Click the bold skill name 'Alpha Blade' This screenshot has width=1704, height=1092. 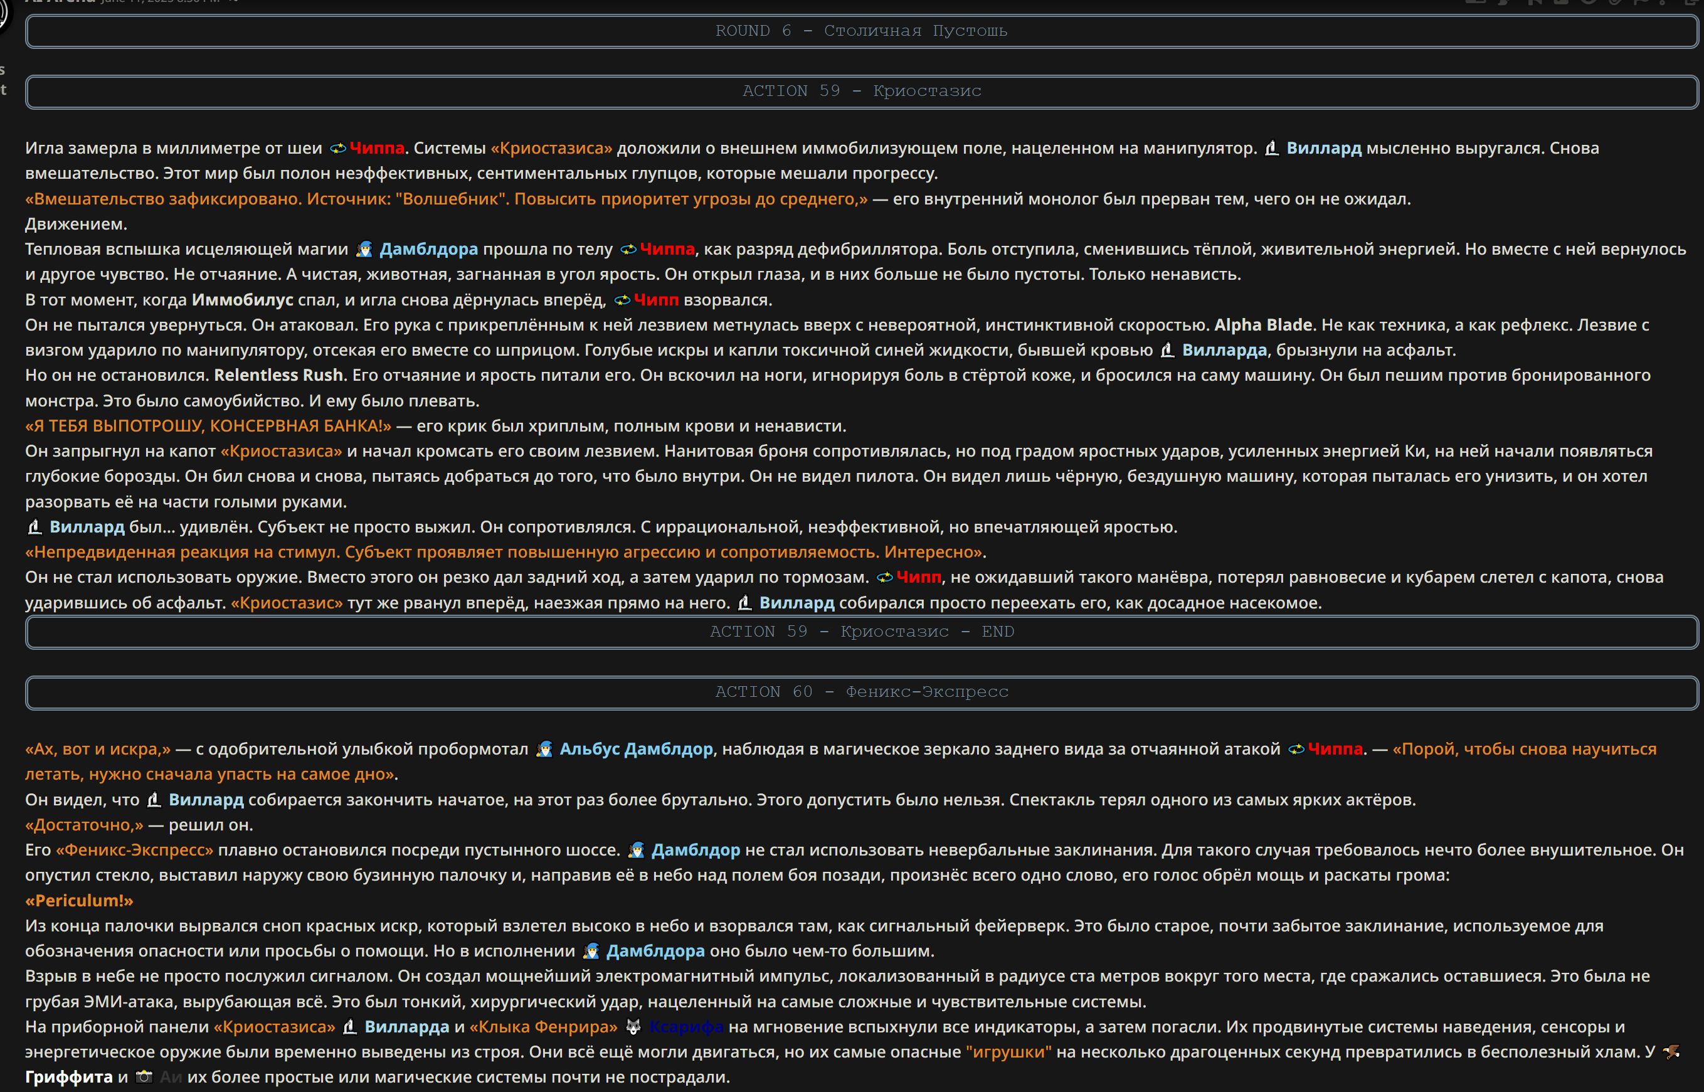1263,325
